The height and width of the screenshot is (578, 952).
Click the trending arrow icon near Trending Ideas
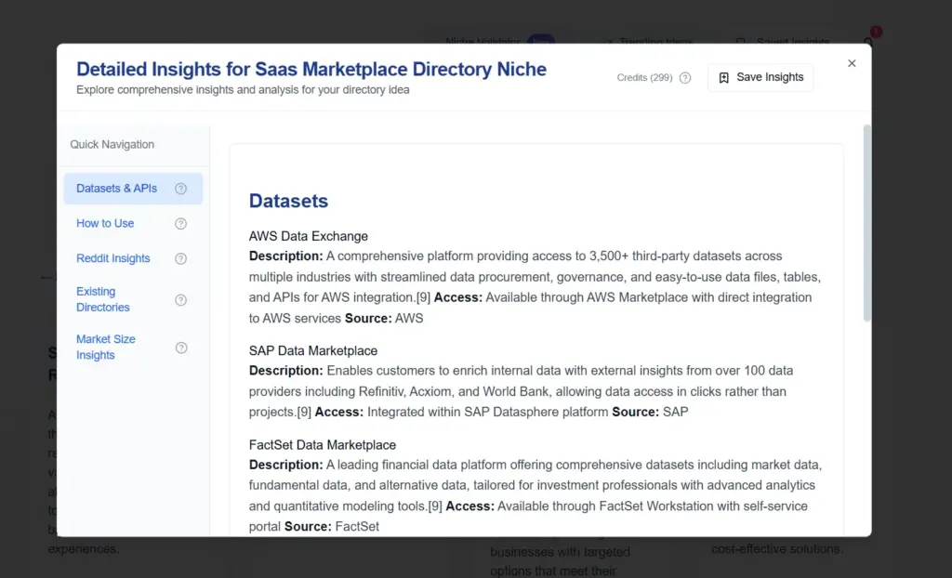click(x=609, y=42)
